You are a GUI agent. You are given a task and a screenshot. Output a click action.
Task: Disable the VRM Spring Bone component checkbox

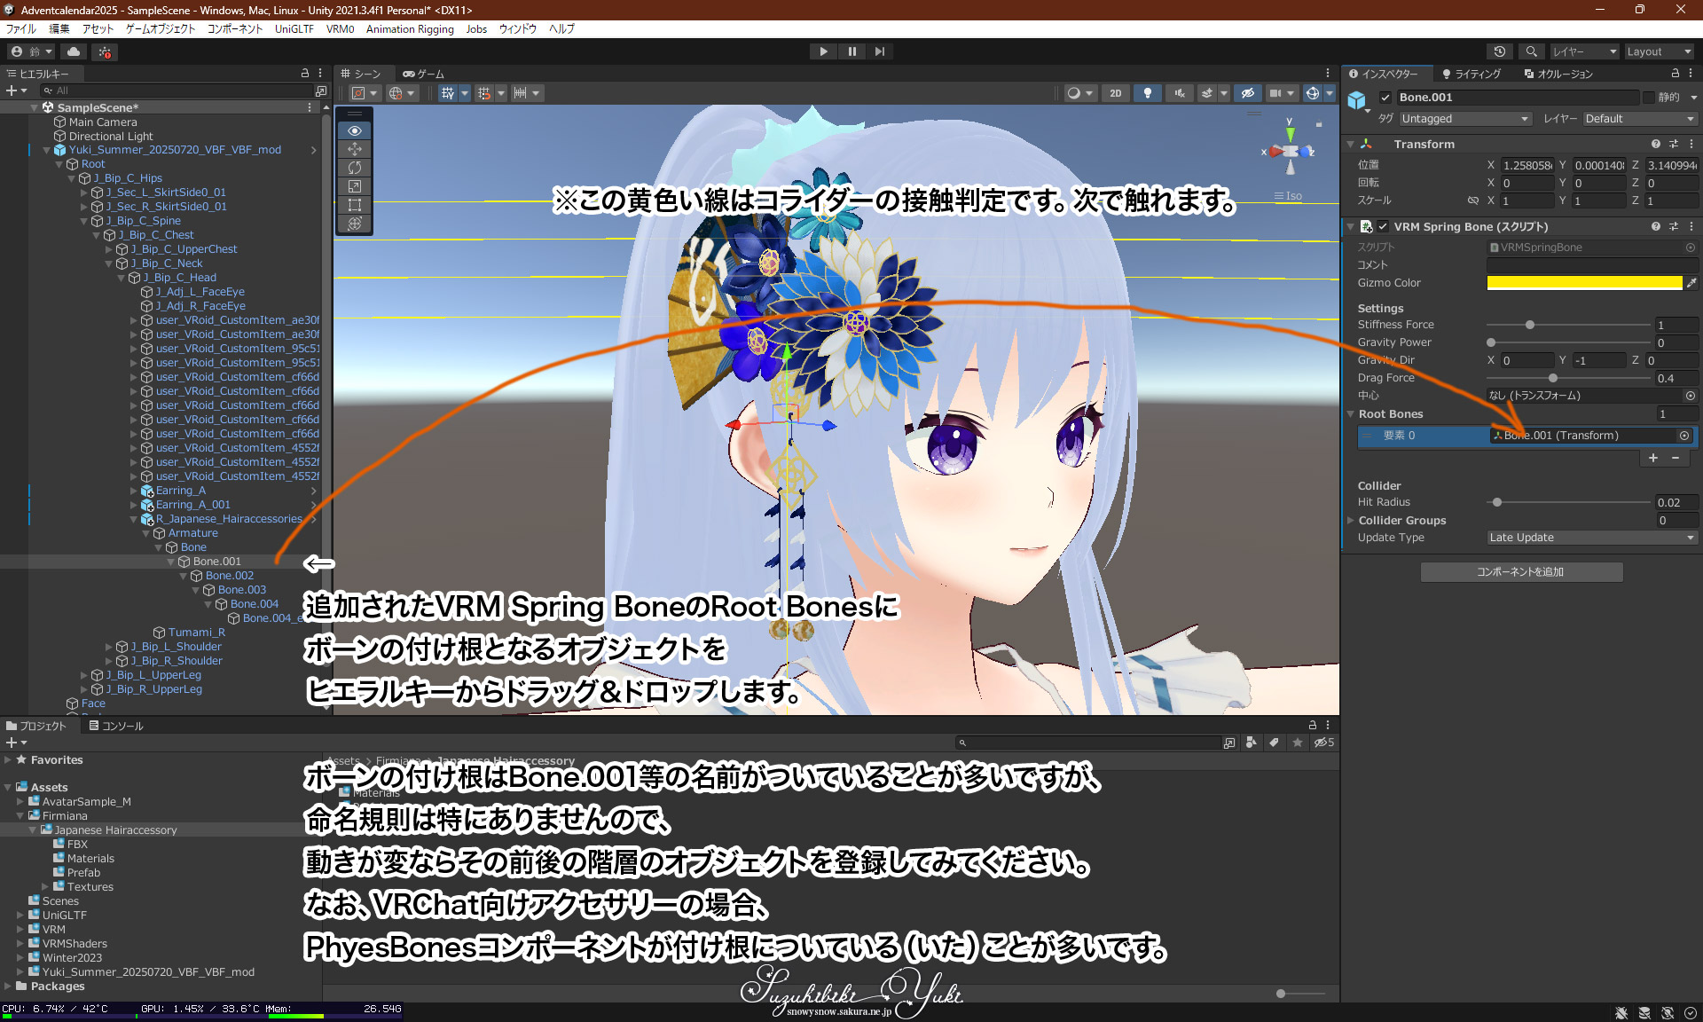(x=1383, y=227)
